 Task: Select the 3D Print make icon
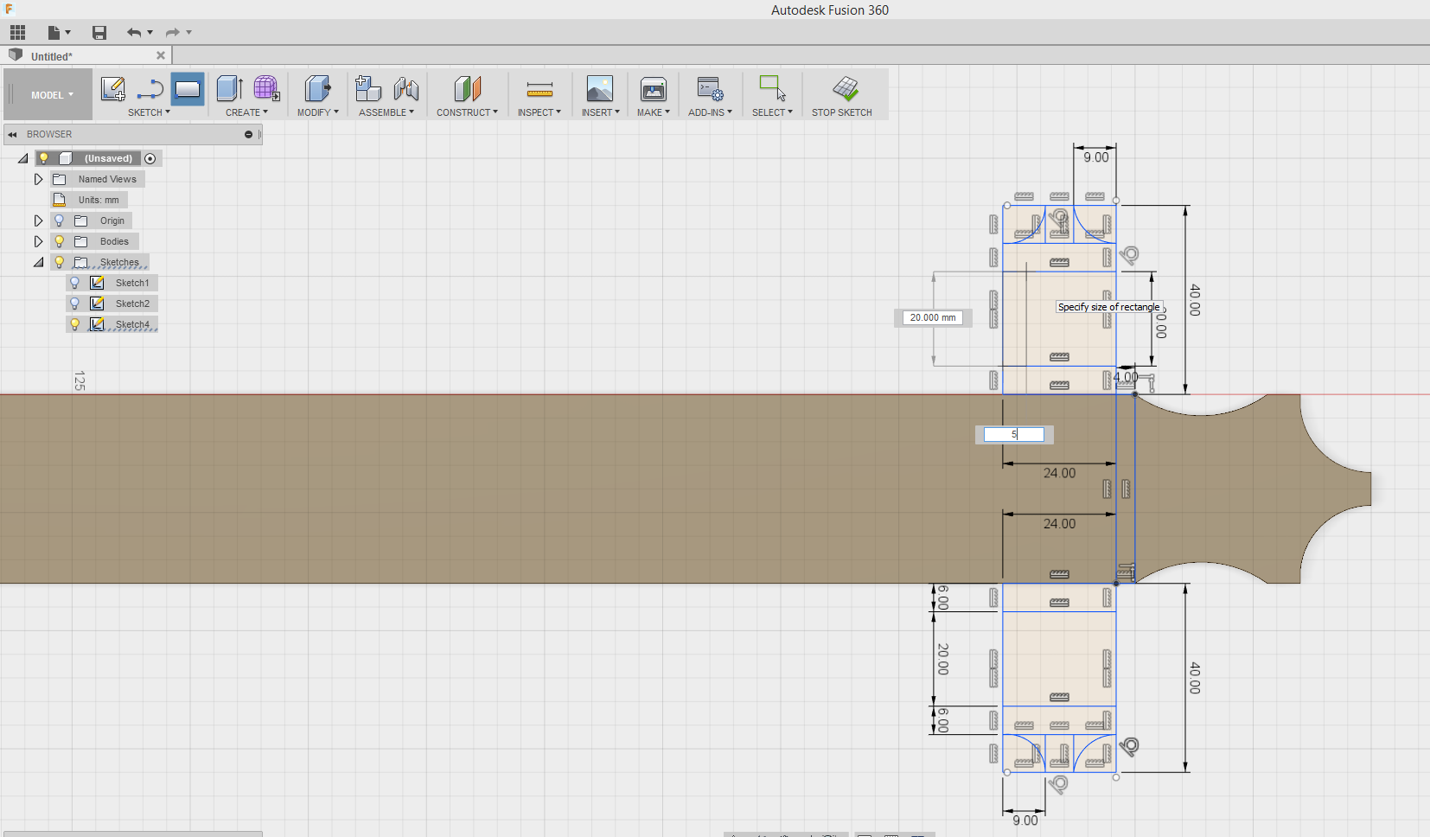[x=654, y=88]
